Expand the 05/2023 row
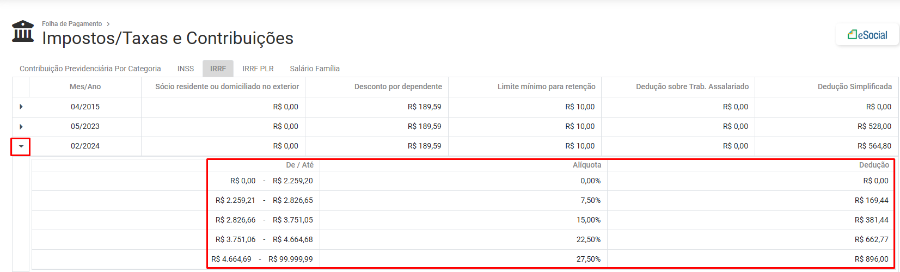 (x=21, y=127)
